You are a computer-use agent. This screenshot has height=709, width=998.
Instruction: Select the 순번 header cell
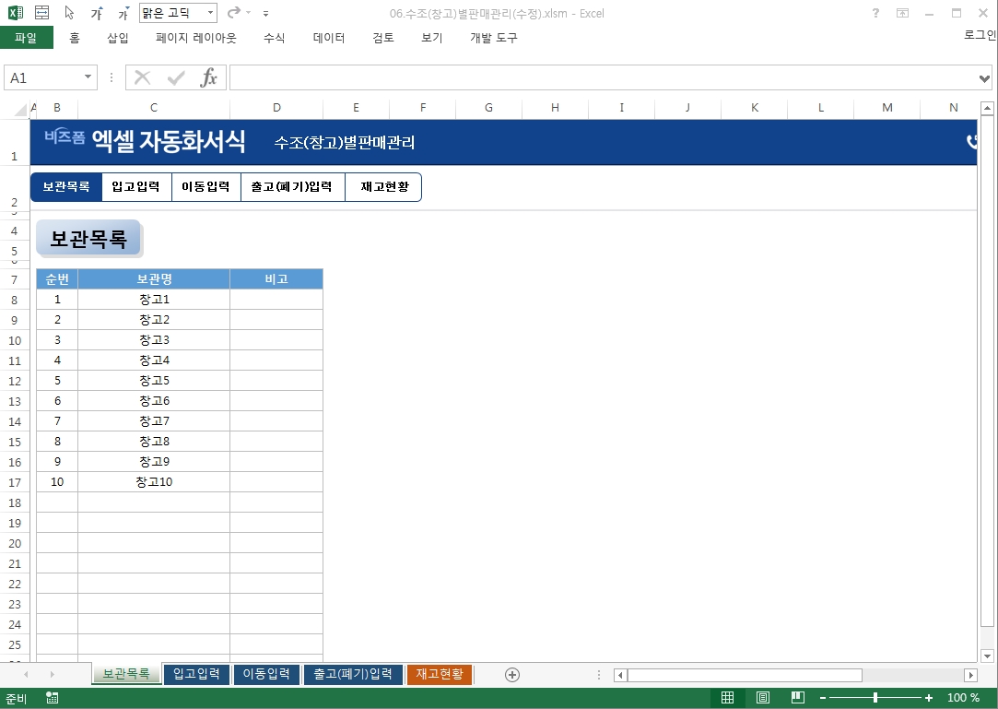coord(57,279)
